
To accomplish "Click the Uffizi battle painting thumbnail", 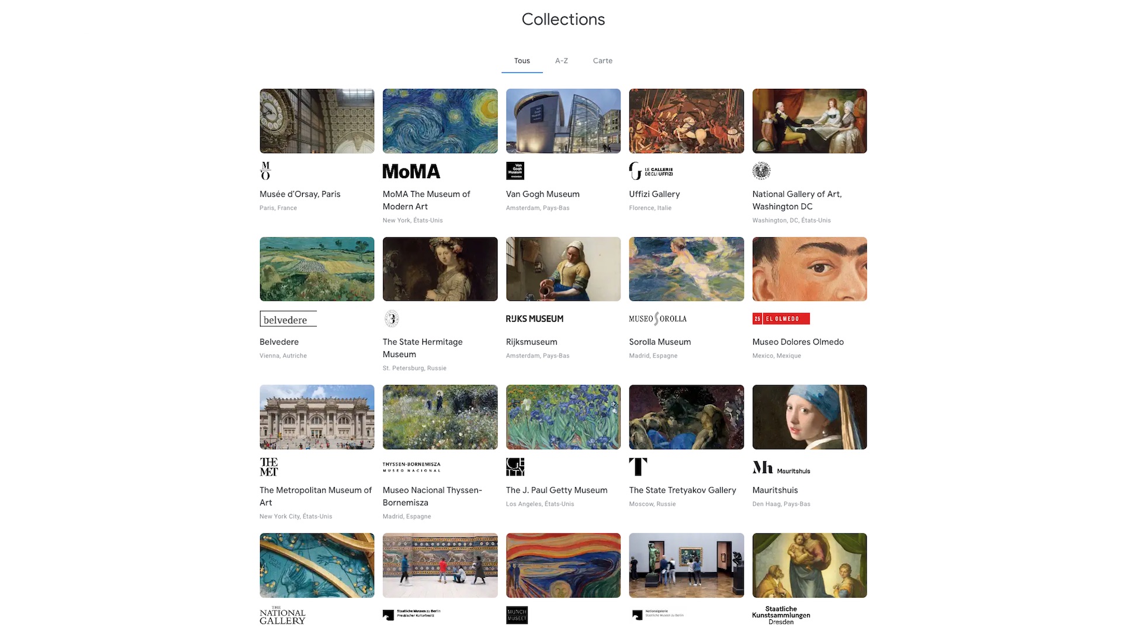I will 687,121.
